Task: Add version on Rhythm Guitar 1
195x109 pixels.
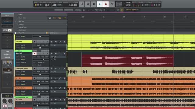Action: pos(51,88)
